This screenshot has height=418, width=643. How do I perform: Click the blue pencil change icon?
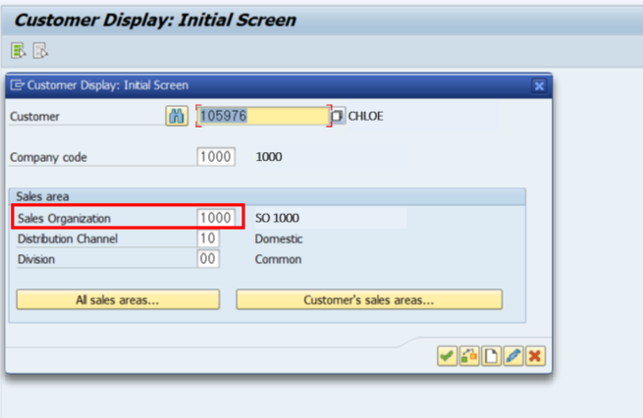(513, 356)
